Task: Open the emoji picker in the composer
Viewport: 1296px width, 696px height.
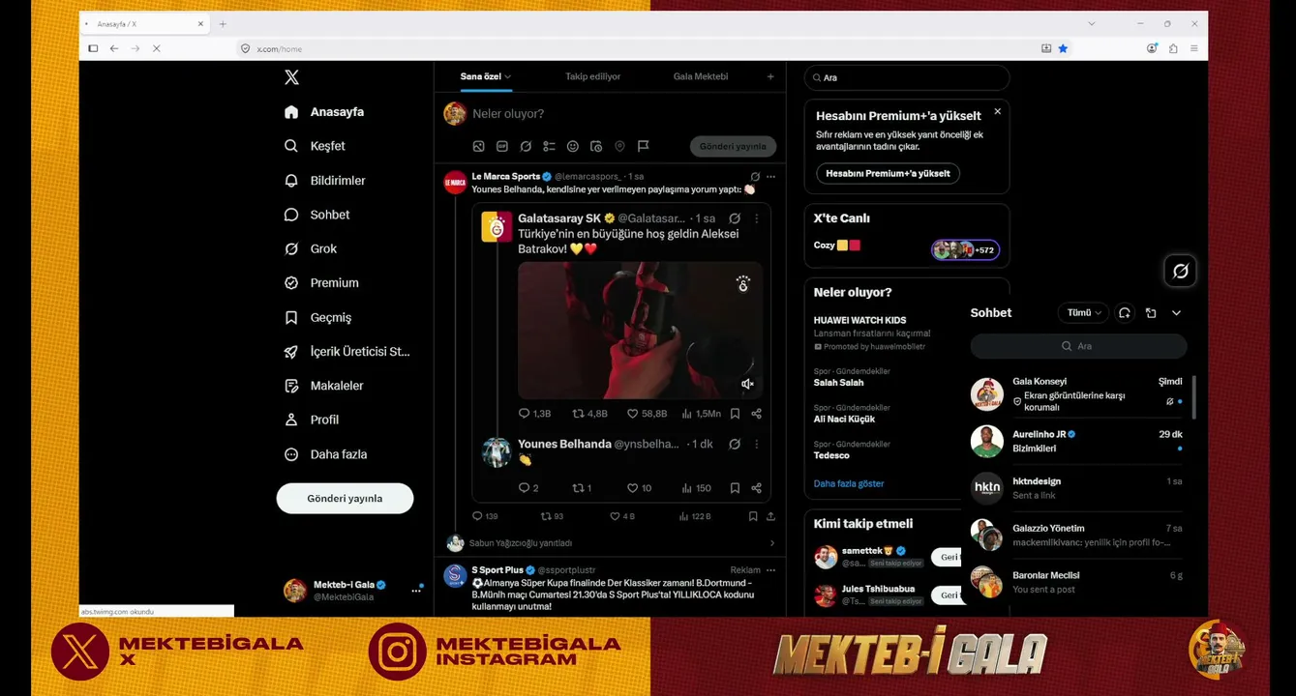Action: point(573,147)
